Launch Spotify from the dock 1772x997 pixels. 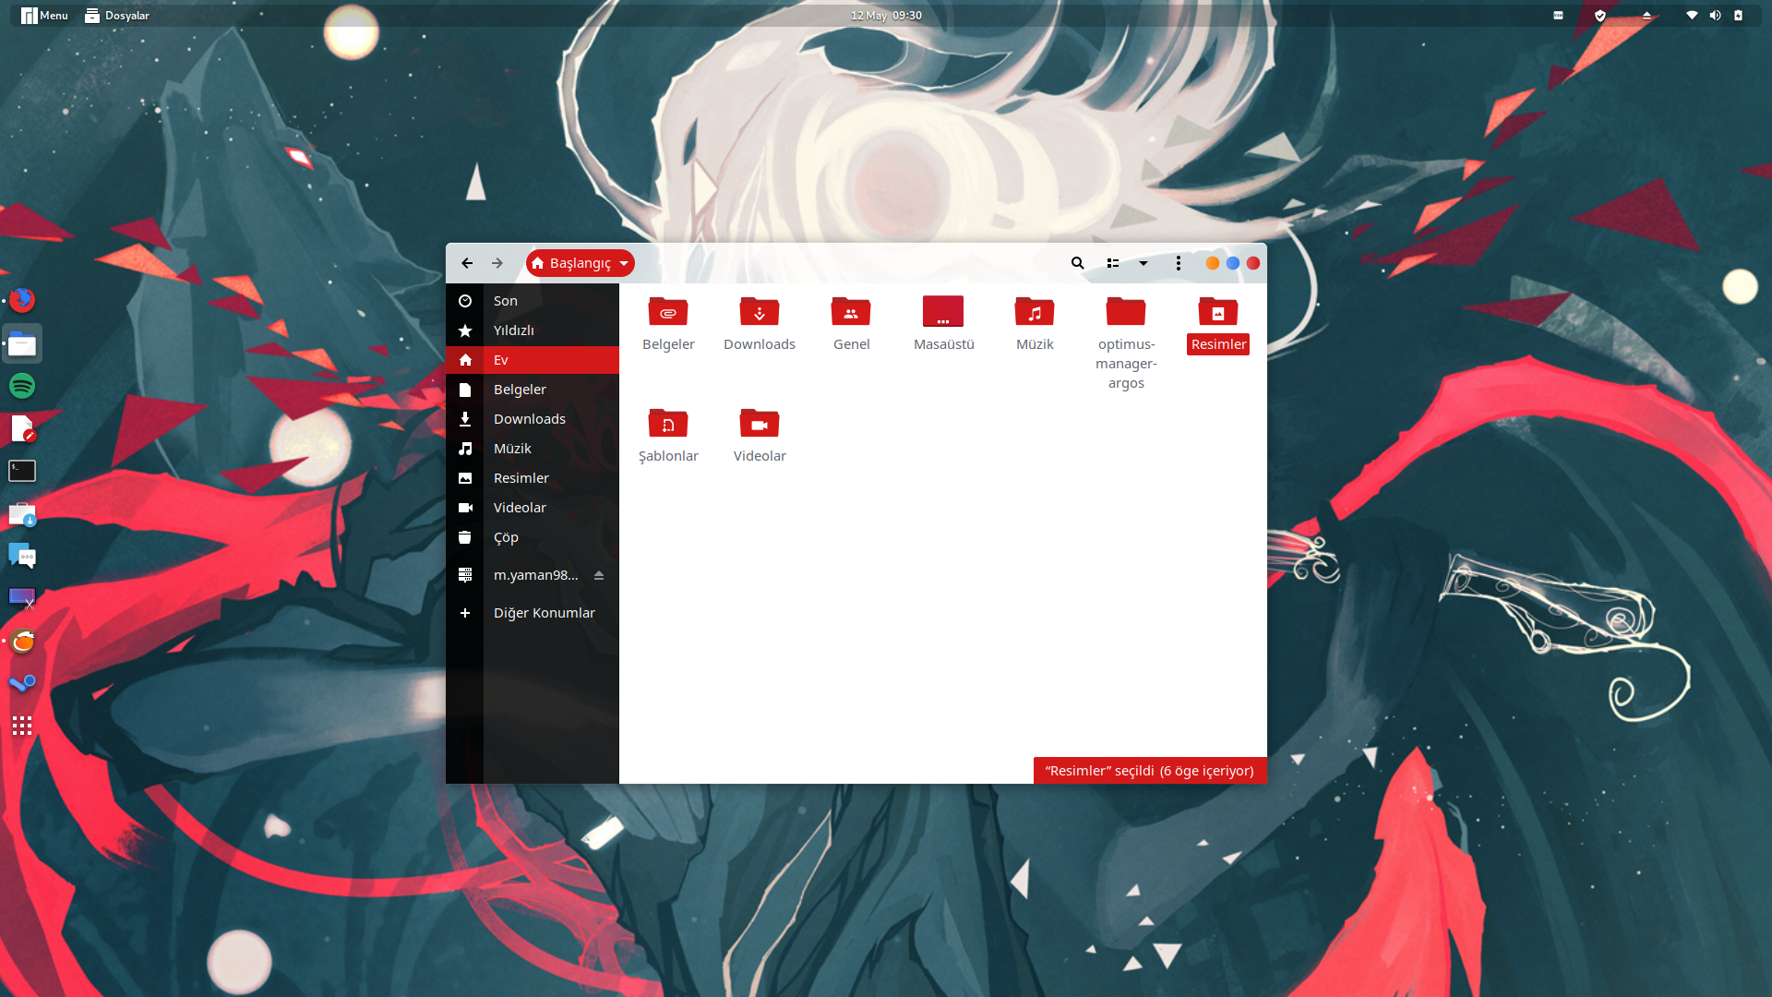pyautogui.click(x=22, y=386)
